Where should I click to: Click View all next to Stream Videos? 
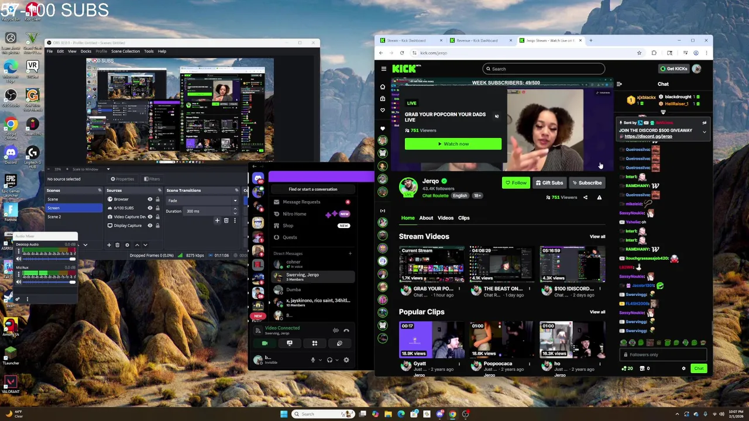point(597,237)
